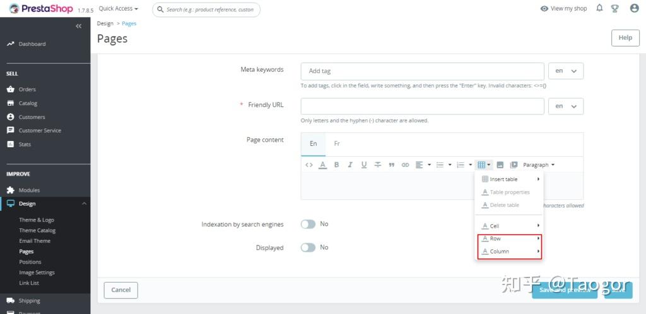Switch to the Fr content tab
The width and height of the screenshot is (646, 314).
point(337,144)
